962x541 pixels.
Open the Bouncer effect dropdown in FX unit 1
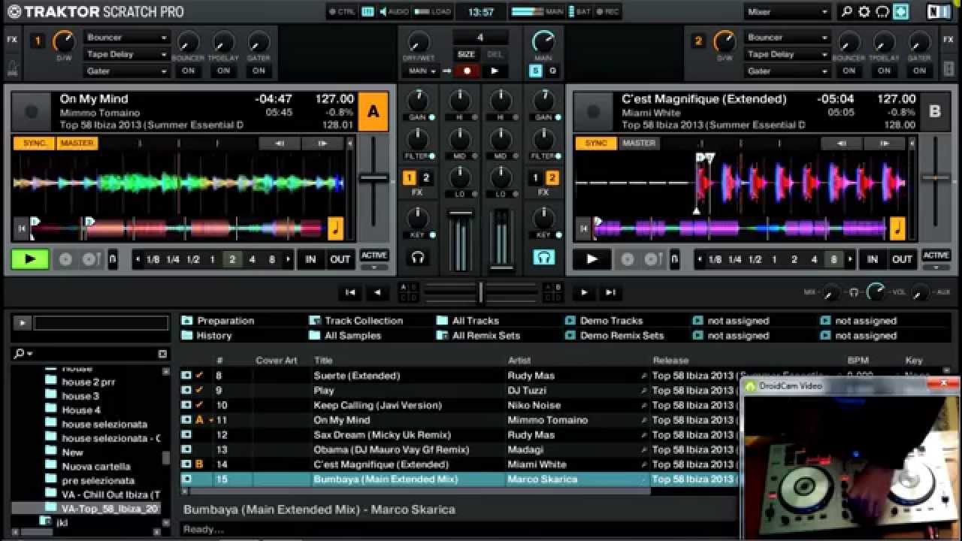point(126,38)
